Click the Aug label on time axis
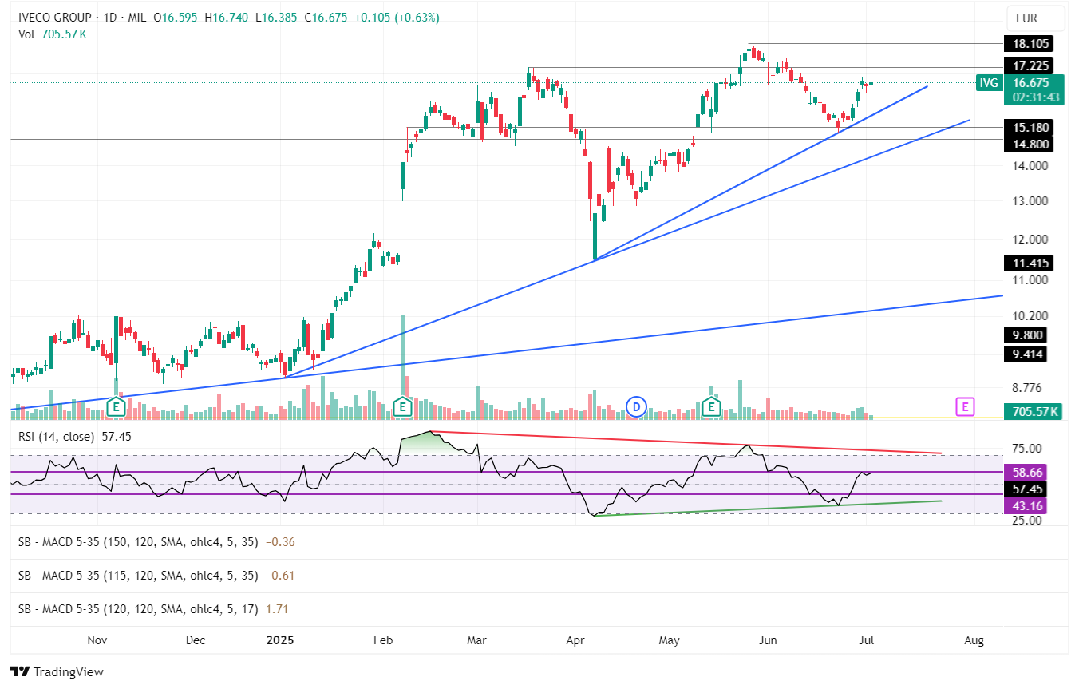This screenshot has height=689, width=1079. tap(973, 640)
